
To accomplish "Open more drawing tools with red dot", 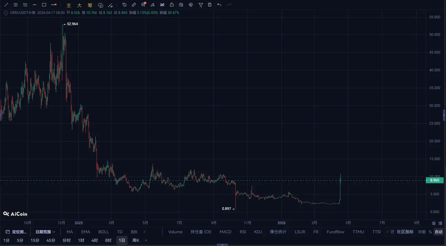I will coord(54,5).
